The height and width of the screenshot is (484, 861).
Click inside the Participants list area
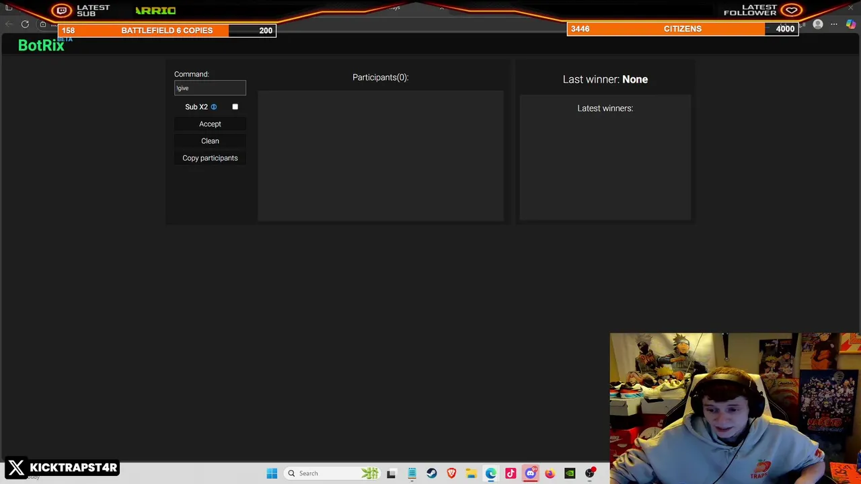381,155
